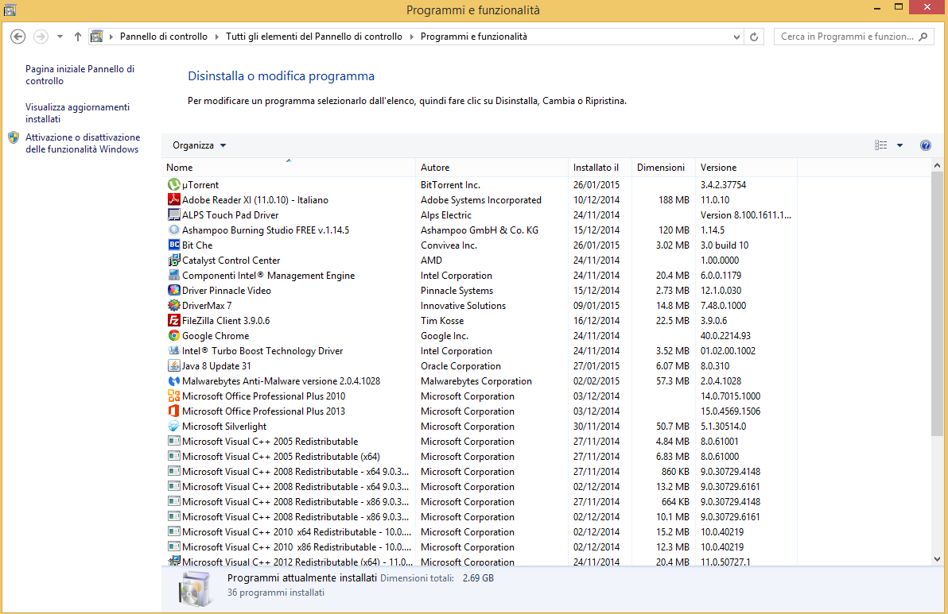Open recent locations dropdown arrow
This screenshot has width=948, height=614.
(60, 37)
